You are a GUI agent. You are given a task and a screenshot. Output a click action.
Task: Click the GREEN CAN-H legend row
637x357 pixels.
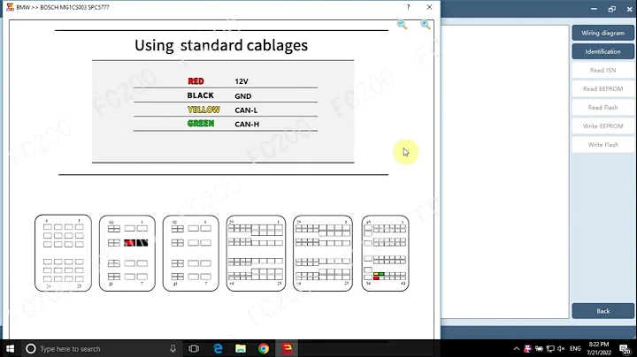pos(226,124)
